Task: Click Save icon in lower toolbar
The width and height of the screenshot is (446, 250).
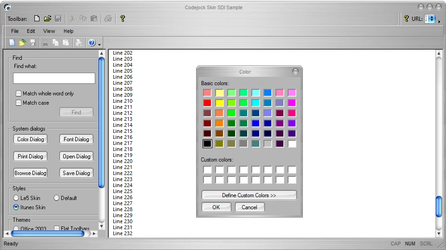Action: (33, 43)
